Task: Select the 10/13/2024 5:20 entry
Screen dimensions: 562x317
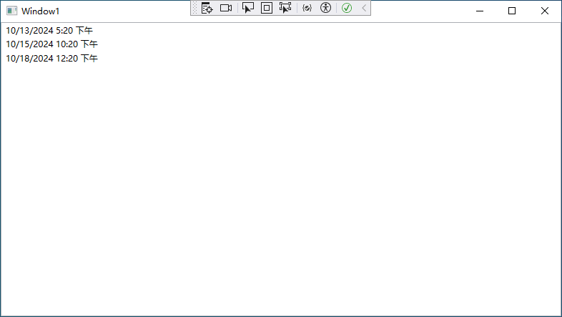Action: coord(49,31)
